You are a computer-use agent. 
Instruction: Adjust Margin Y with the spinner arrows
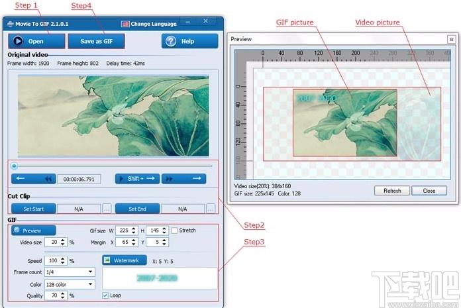pyautogui.click(x=164, y=242)
